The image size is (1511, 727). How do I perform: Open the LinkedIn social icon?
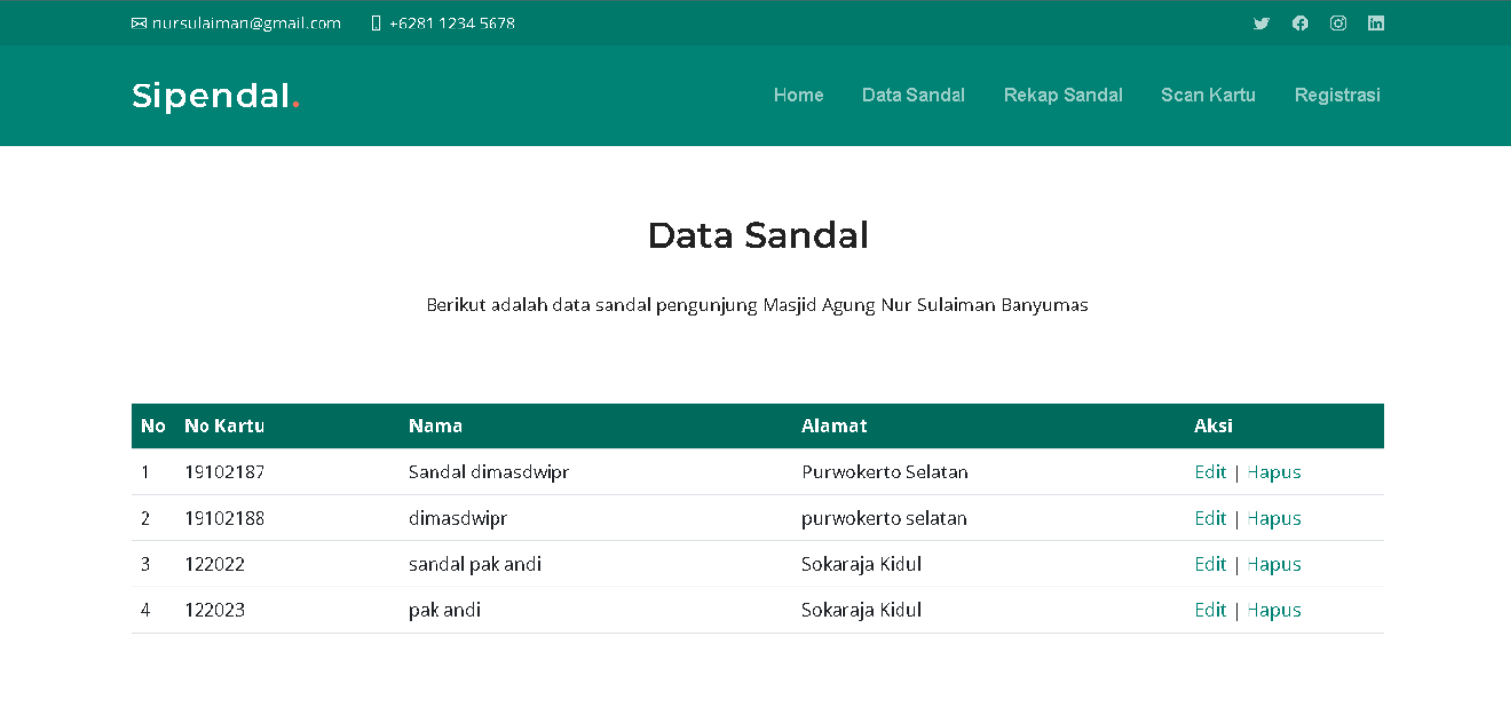(x=1376, y=23)
